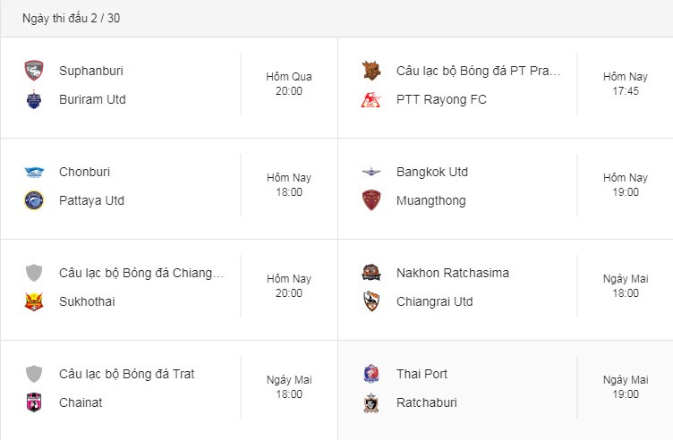Screen dimensions: 673x440
Task: Click the Chiangrai Utd orange crest
Action: coord(371,301)
